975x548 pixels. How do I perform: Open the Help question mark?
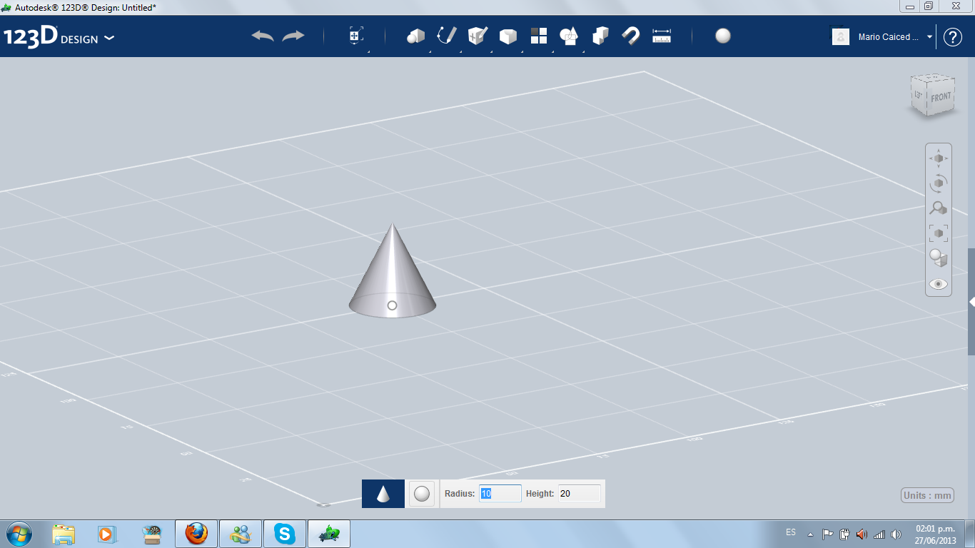point(953,37)
